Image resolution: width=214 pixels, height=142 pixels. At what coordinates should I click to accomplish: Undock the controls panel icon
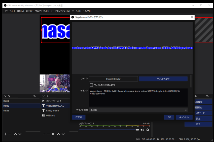[207, 96]
